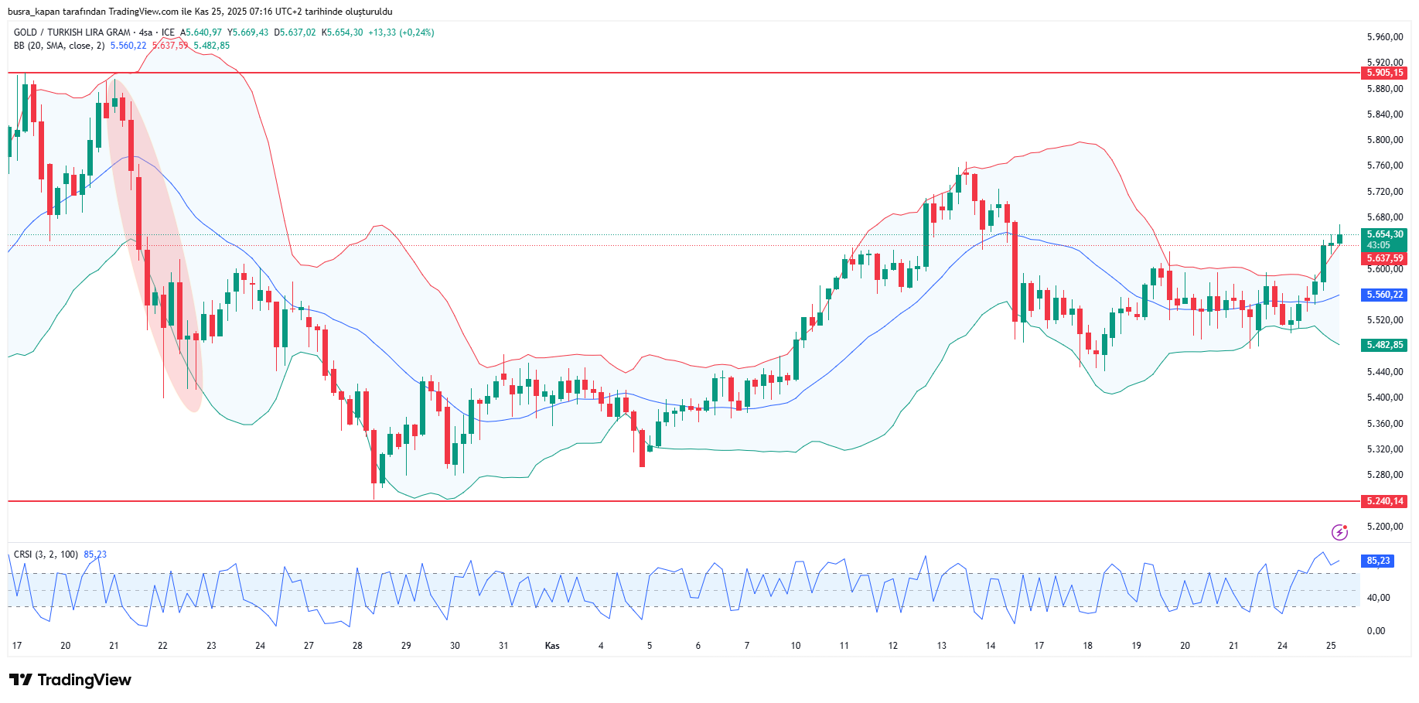This screenshot has height=703, width=1419.
Task: Select the 4sa interval label
Action: tap(145, 32)
